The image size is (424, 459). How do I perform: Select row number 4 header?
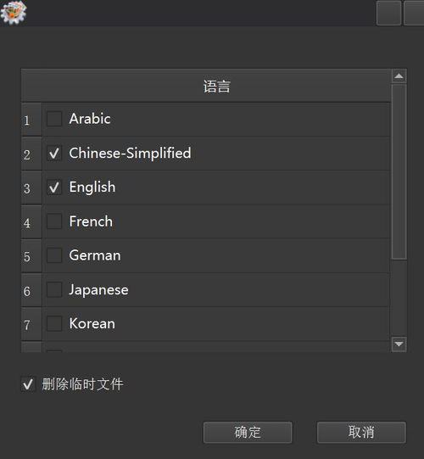click(31, 222)
